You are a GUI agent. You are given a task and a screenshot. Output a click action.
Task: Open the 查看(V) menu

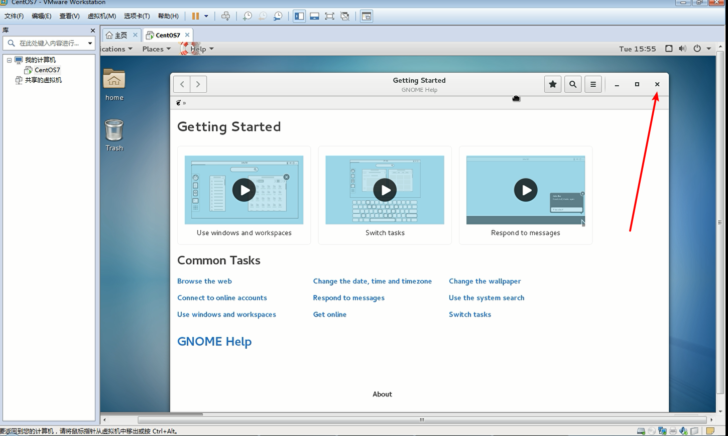69,16
